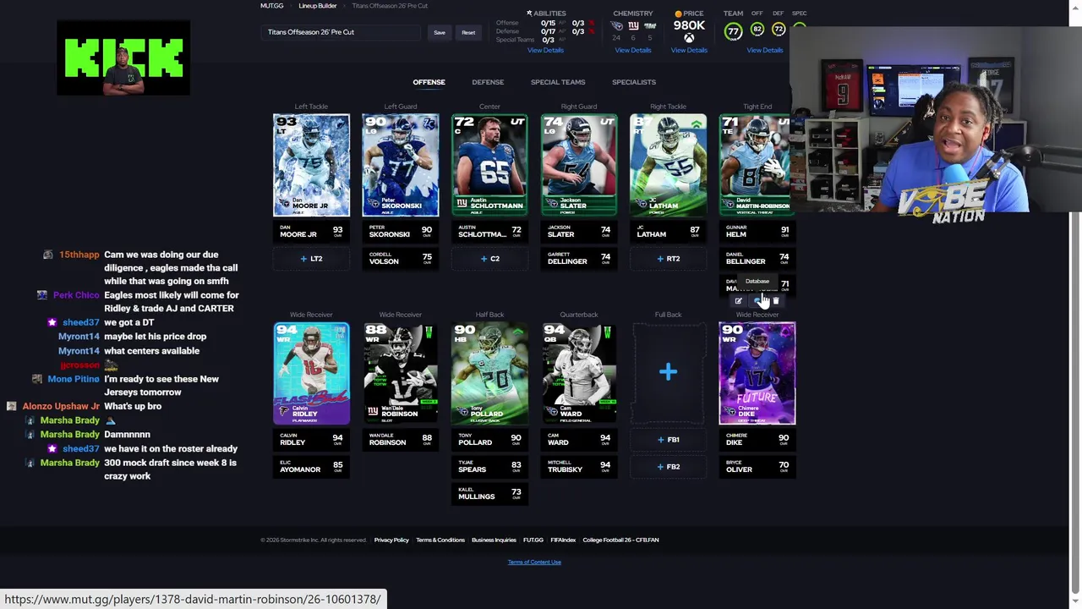Click the team overall 77 rating circle
The width and height of the screenshot is (1082, 609).
(733, 31)
